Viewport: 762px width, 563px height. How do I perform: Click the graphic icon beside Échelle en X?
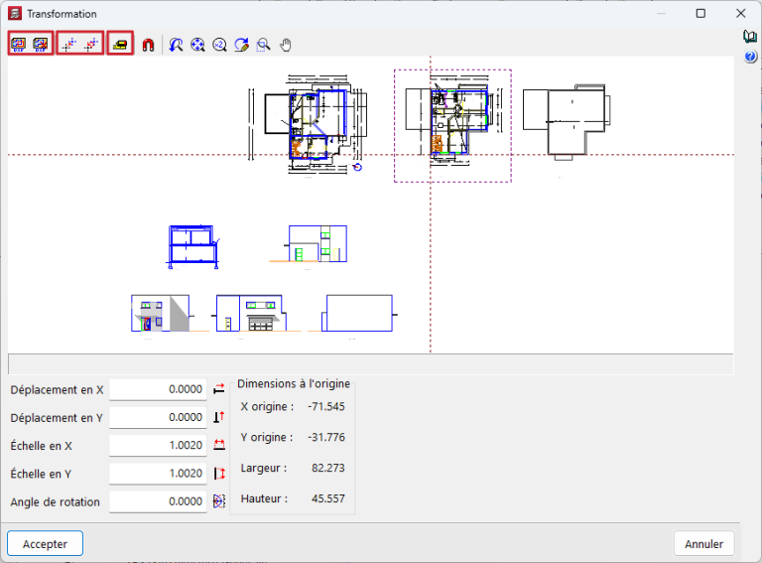point(219,445)
